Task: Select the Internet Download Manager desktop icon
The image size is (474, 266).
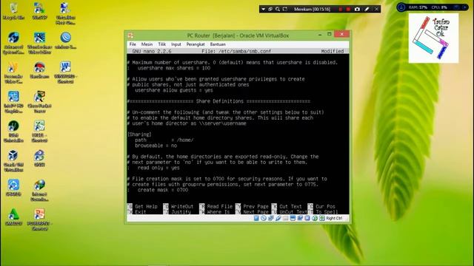Action: coord(39,190)
